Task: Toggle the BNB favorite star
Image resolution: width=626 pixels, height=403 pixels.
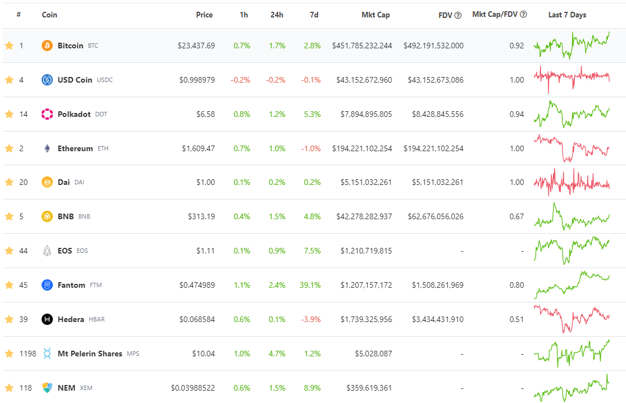Action: coord(9,216)
